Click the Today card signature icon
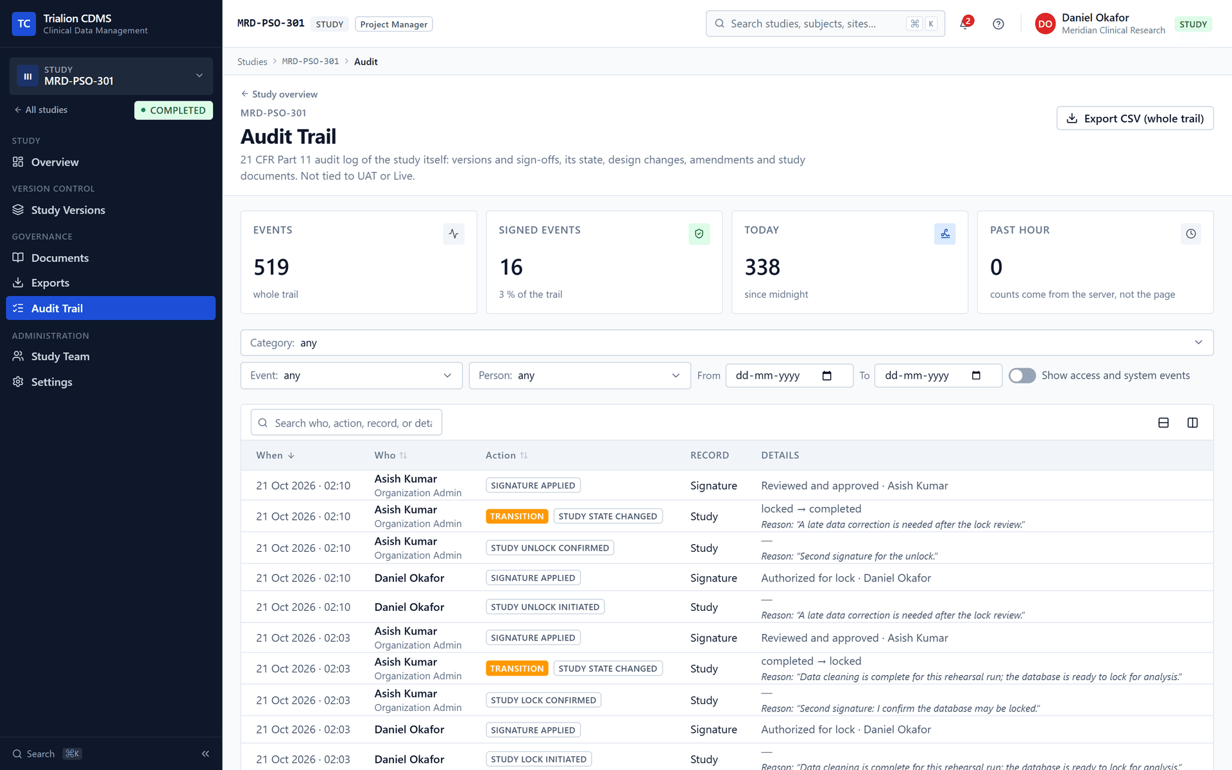The height and width of the screenshot is (770, 1232). coord(945,234)
